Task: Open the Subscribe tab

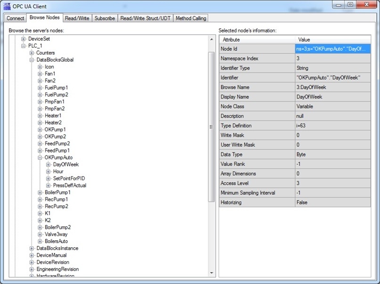Action: pyautogui.click(x=105, y=18)
